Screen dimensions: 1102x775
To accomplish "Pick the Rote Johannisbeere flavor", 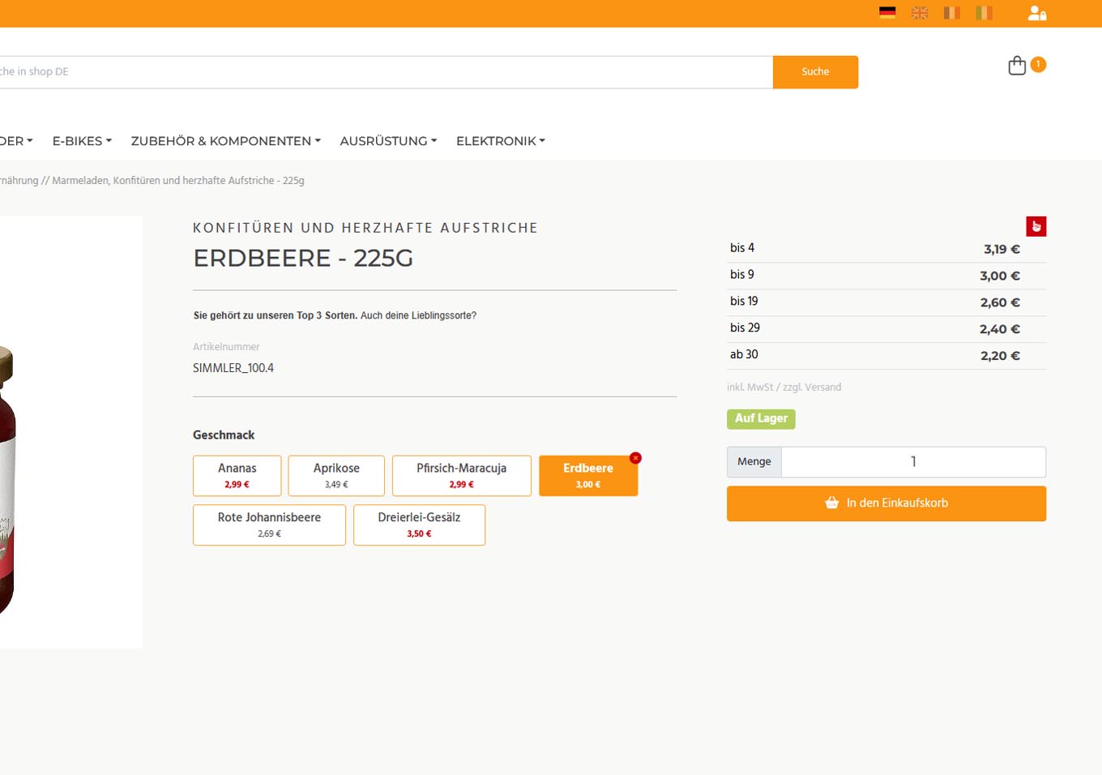I will coord(269,525).
